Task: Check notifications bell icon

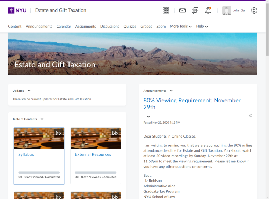Action: [208, 10]
